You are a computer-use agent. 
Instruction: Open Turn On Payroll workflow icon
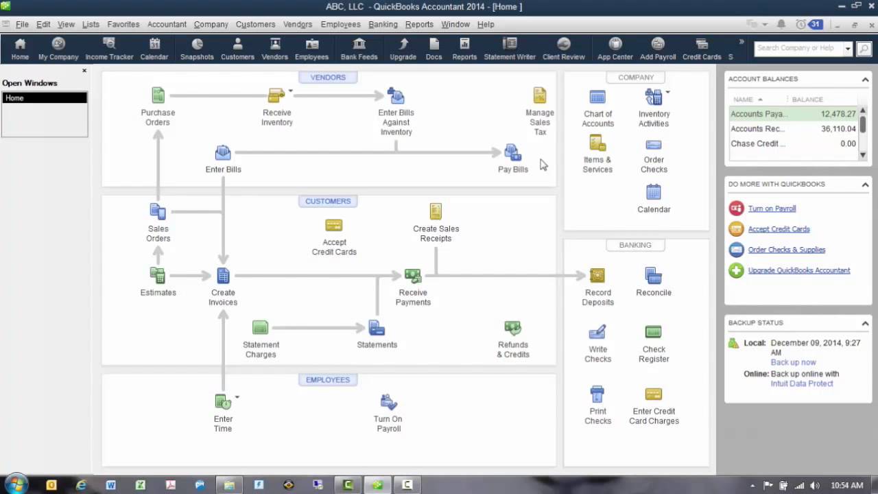pos(388,401)
